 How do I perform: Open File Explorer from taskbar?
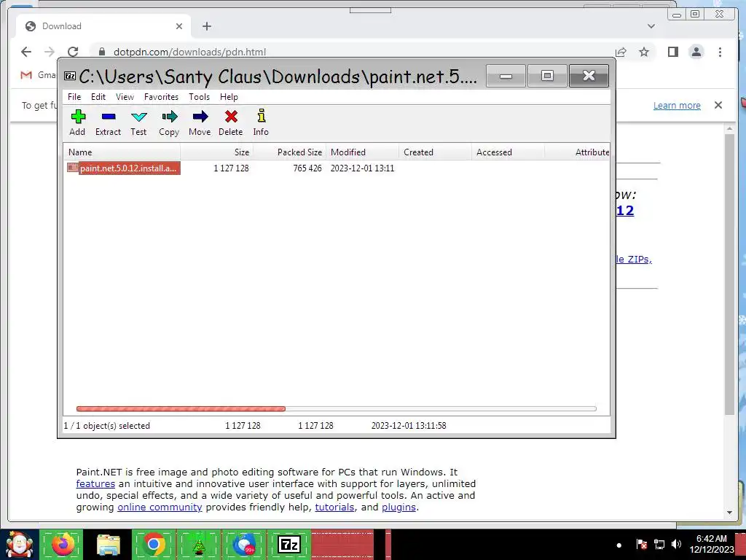click(109, 544)
